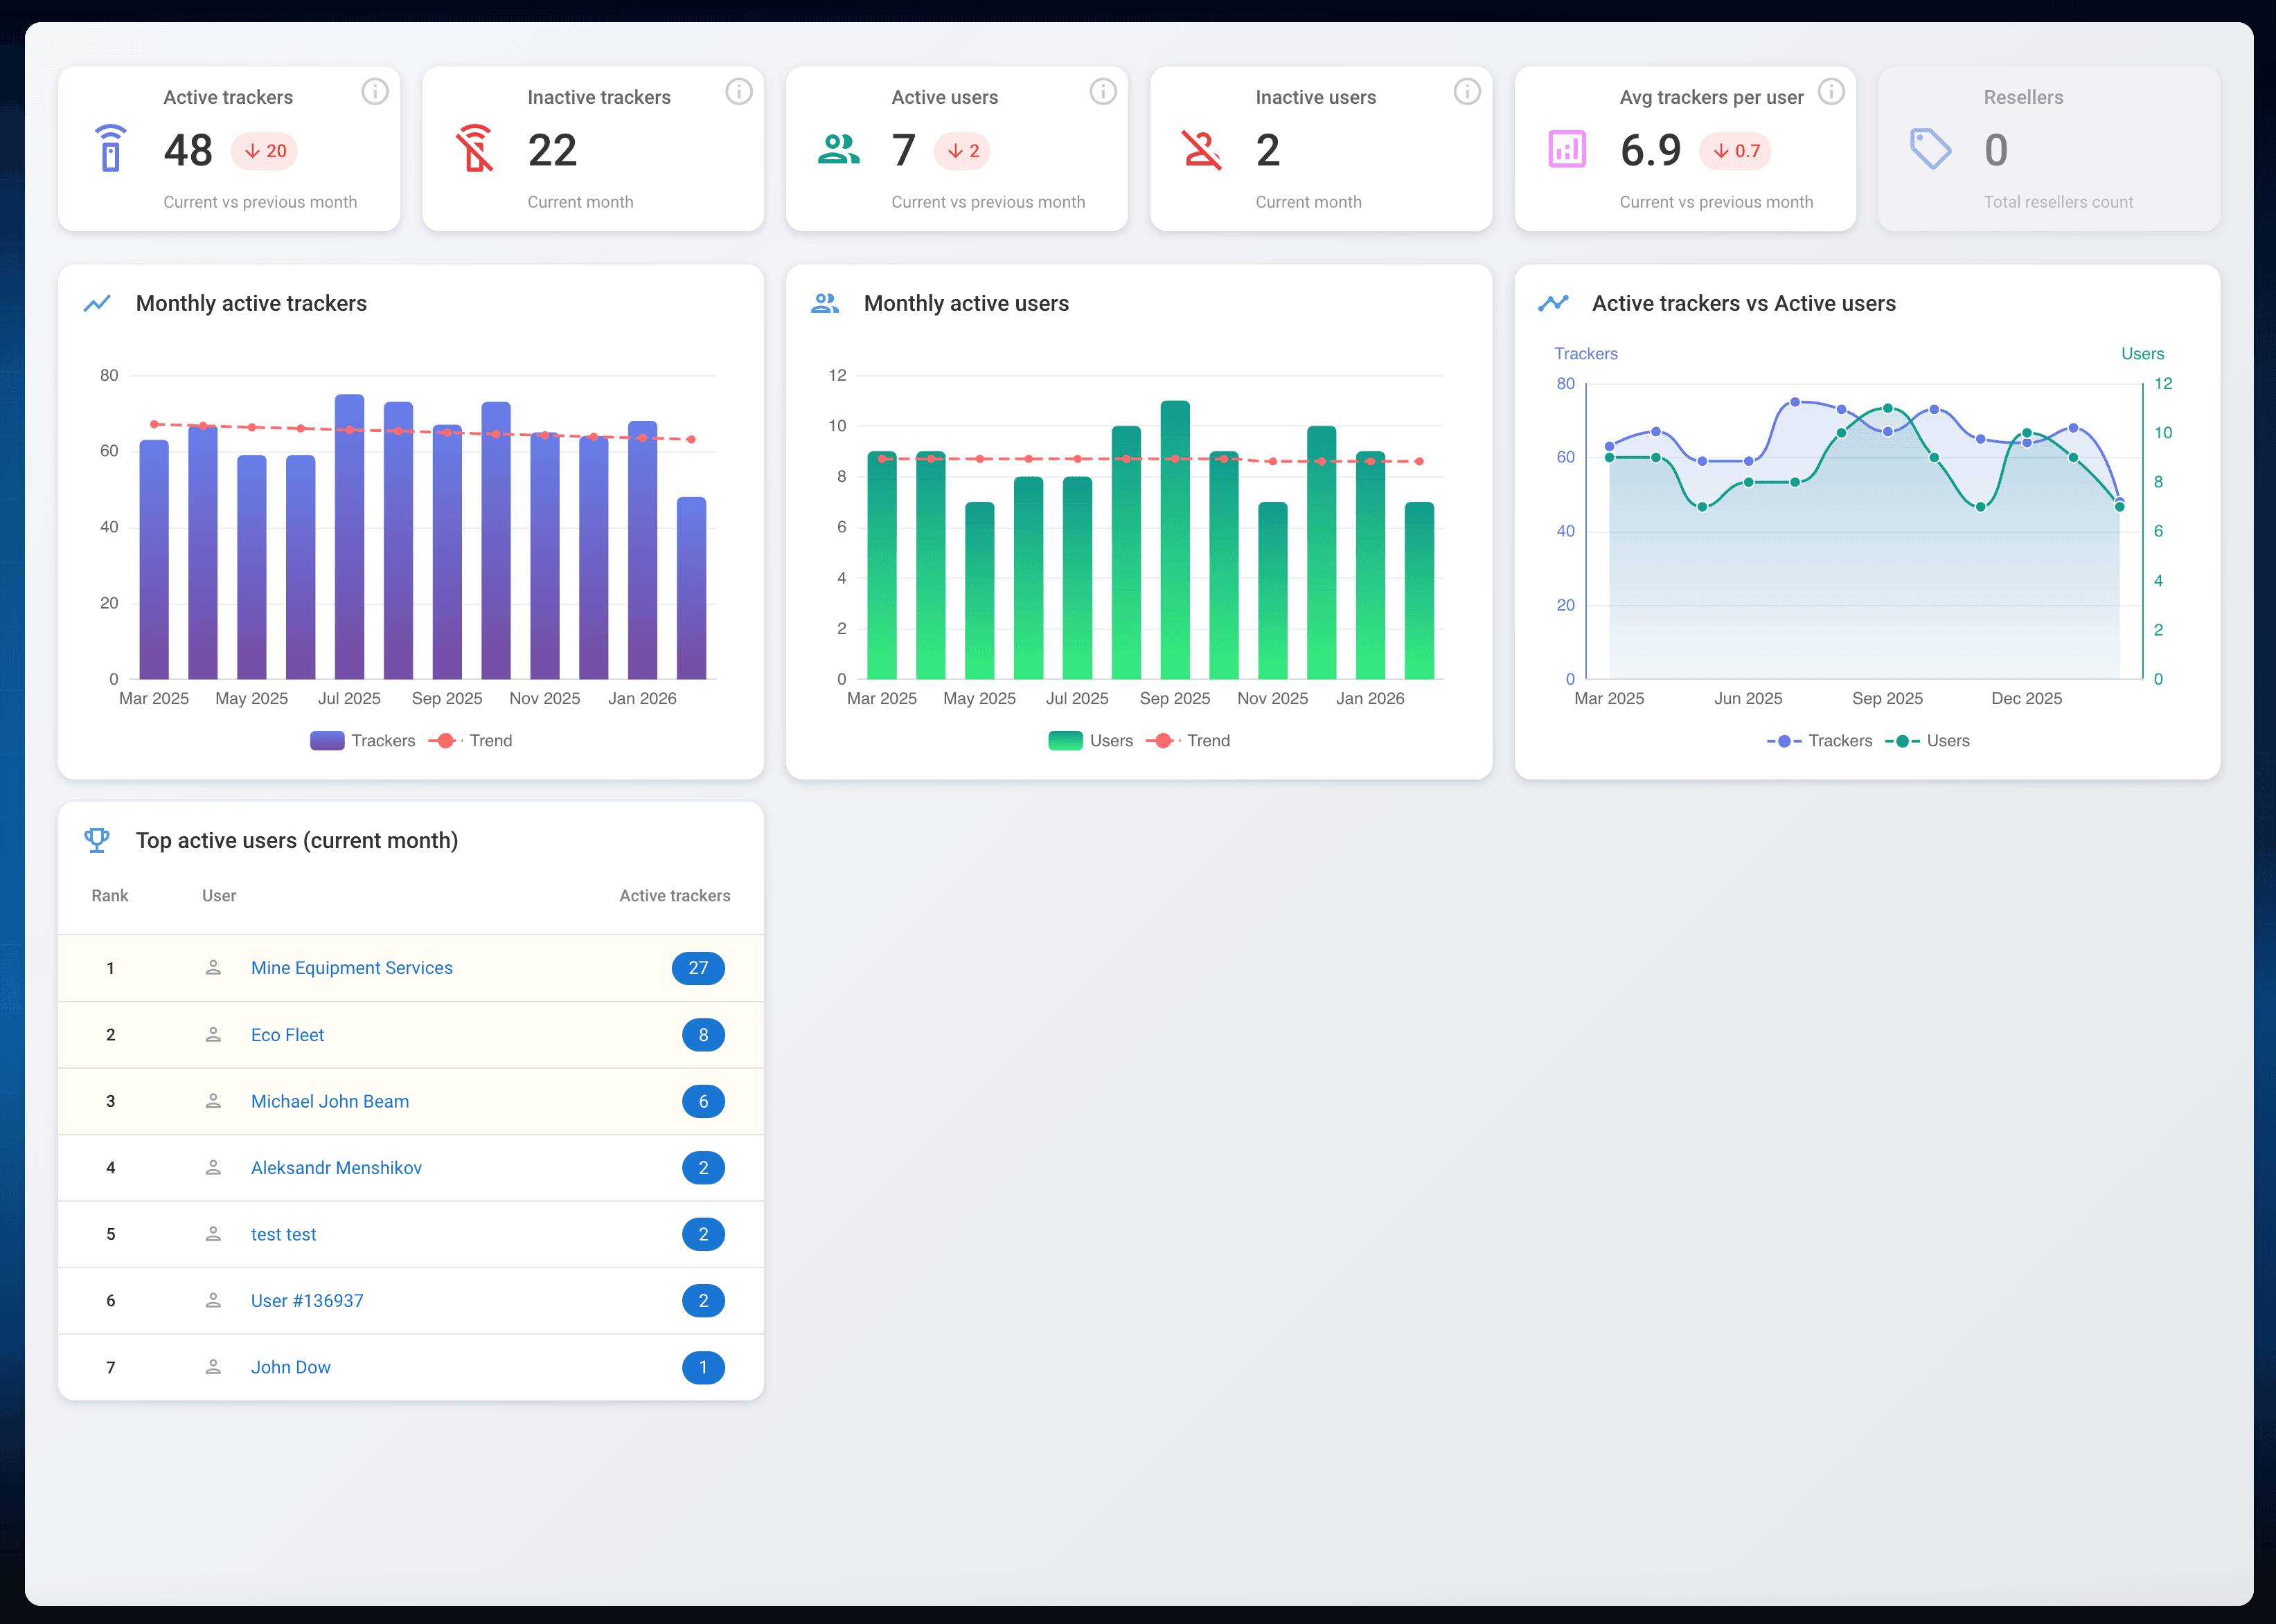Select the Rank column header
This screenshot has width=2276, height=1624.
pyautogui.click(x=110, y=895)
